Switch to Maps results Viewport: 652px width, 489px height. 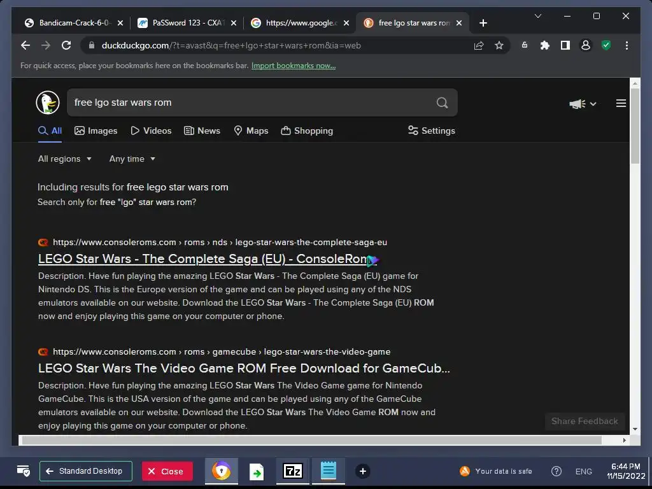[251, 131]
